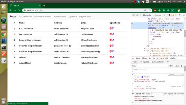Edit halidram king restaurant row
The height and width of the screenshot is (105, 186).
coord(113,51)
